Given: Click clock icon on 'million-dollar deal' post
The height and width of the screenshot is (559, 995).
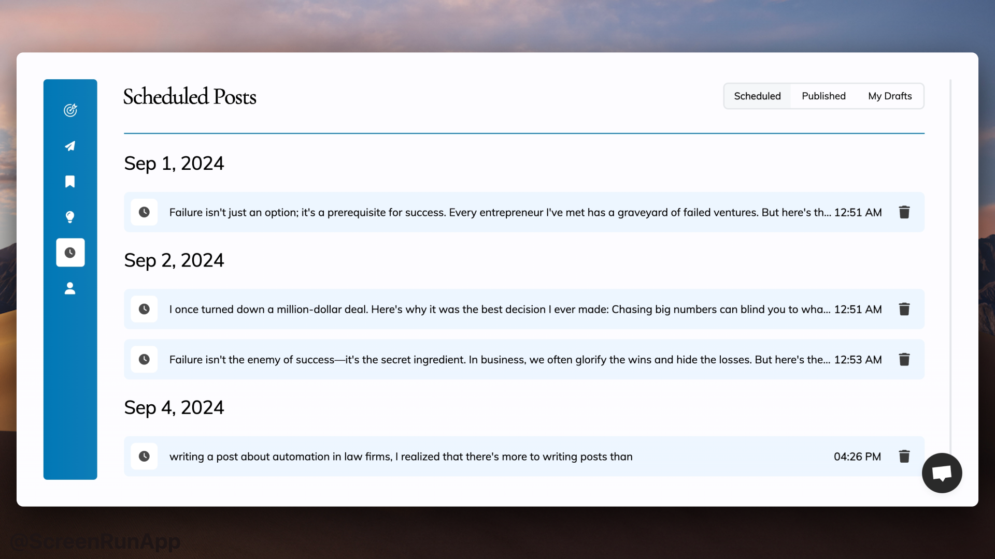Looking at the screenshot, I should click(x=144, y=309).
